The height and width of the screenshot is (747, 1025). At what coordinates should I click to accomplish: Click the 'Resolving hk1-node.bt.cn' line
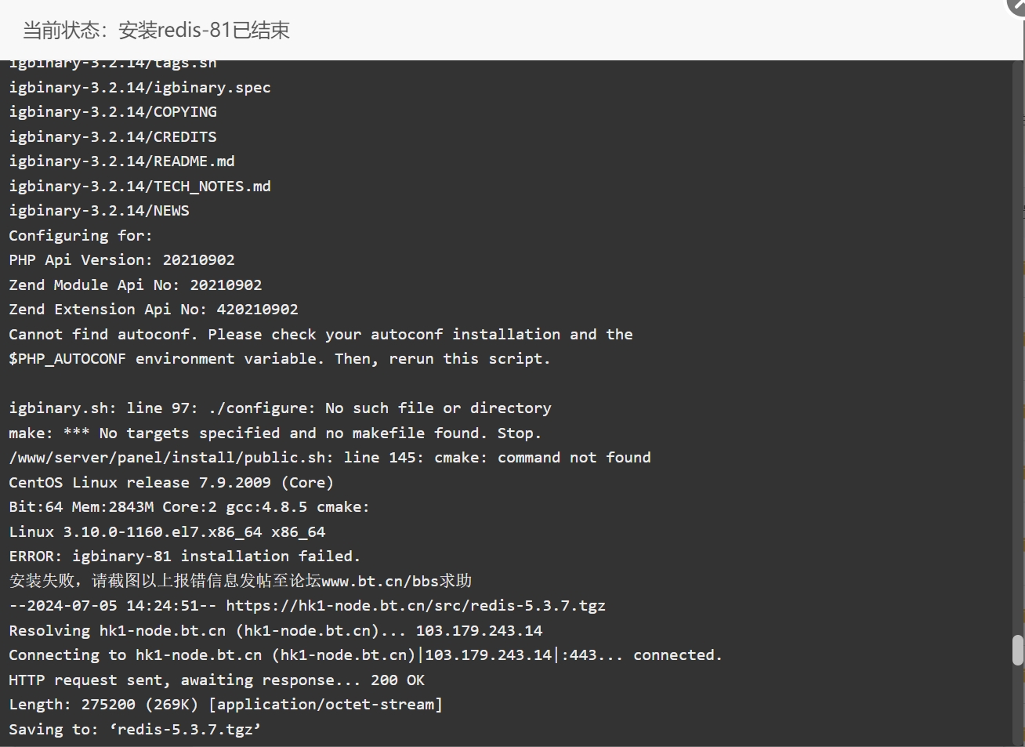coord(275,631)
